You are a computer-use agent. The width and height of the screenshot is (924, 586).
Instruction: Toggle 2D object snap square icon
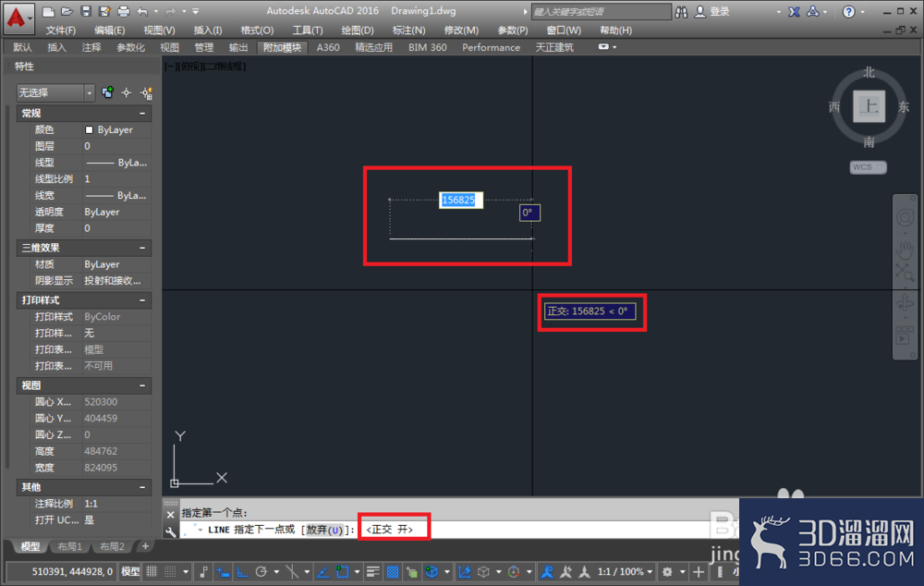tap(343, 571)
